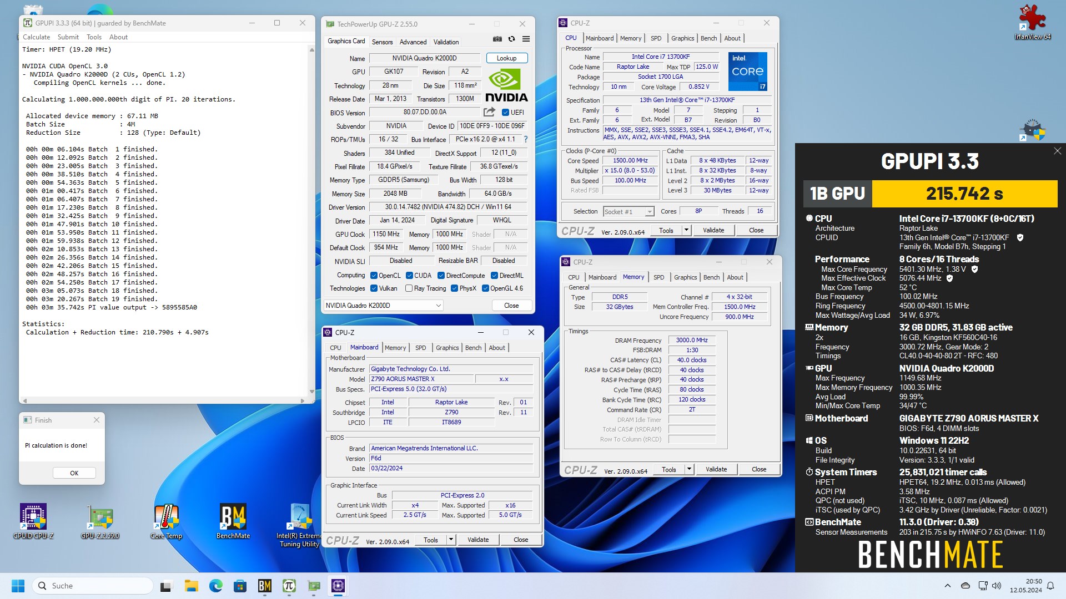This screenshot has height=599, width=1066.
Task: Open Microsoft Edge from the taskbar
Action: click(216, 586)
